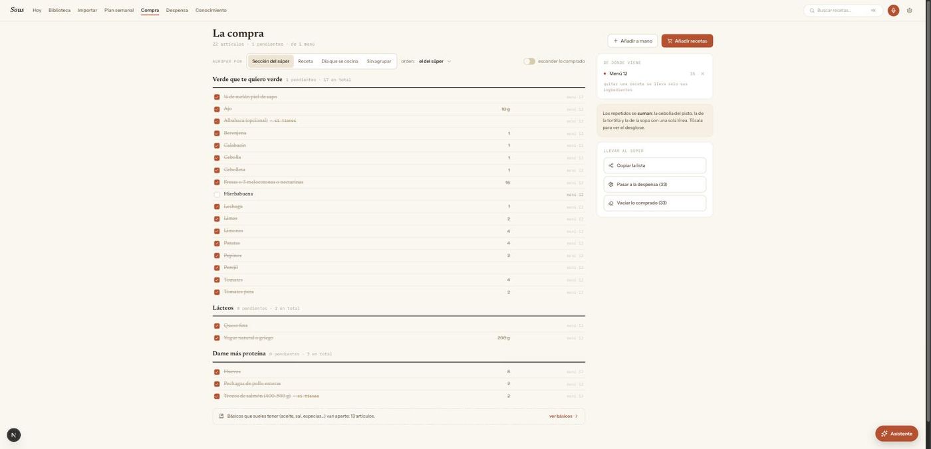Uncheck the Lechuga checkbox
This screenshot has height=449, width=931.
coord(217,207)
